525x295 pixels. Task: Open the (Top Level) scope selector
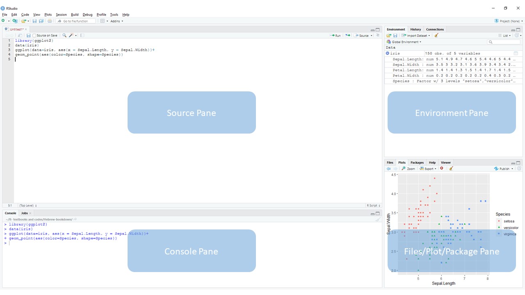click(28, 205)
